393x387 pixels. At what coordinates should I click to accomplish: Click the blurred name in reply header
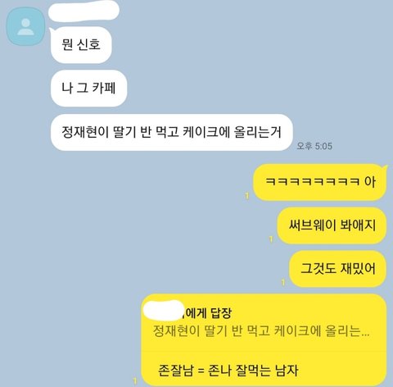[164, 311]
